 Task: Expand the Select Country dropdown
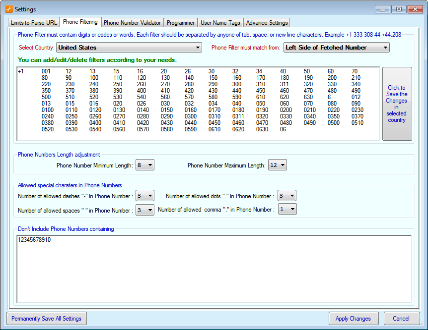[129, 48]
